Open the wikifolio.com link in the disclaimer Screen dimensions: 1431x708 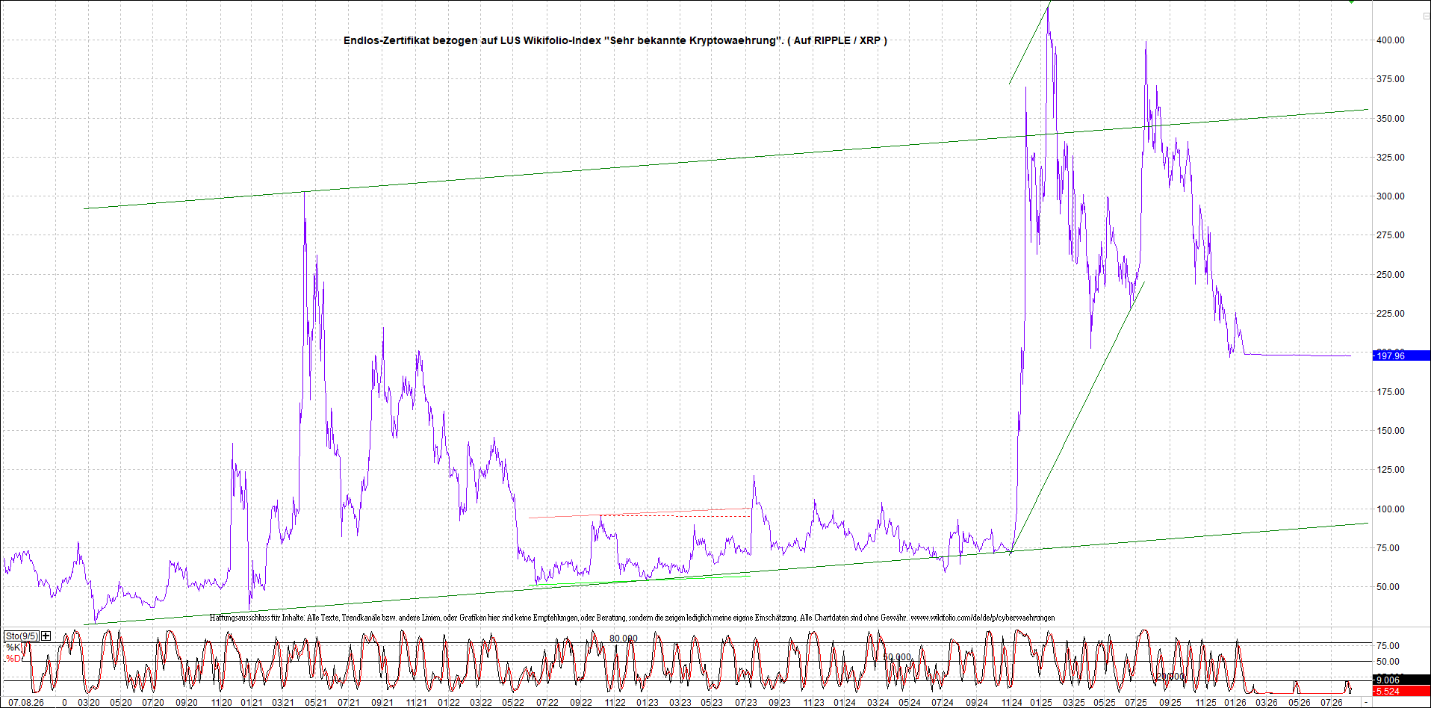982,618
